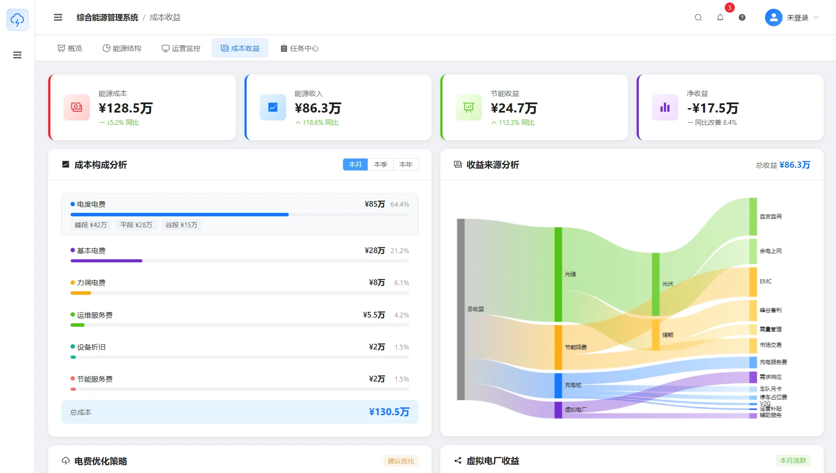Click the 车队月卡 Sankey label
836x473 pixels.
pyautogui.click(x=771, y=389)
